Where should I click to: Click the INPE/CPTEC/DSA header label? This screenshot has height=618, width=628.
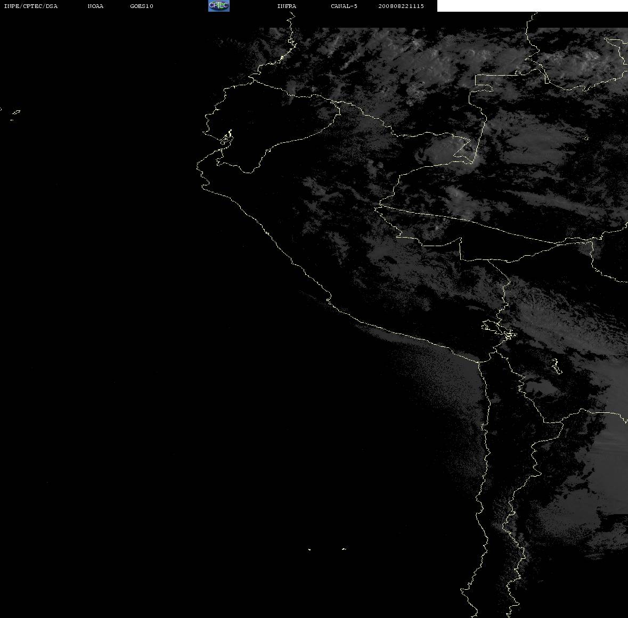click(30, 6)
